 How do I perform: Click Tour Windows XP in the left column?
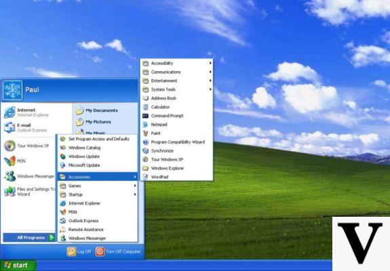click(29, 146)
